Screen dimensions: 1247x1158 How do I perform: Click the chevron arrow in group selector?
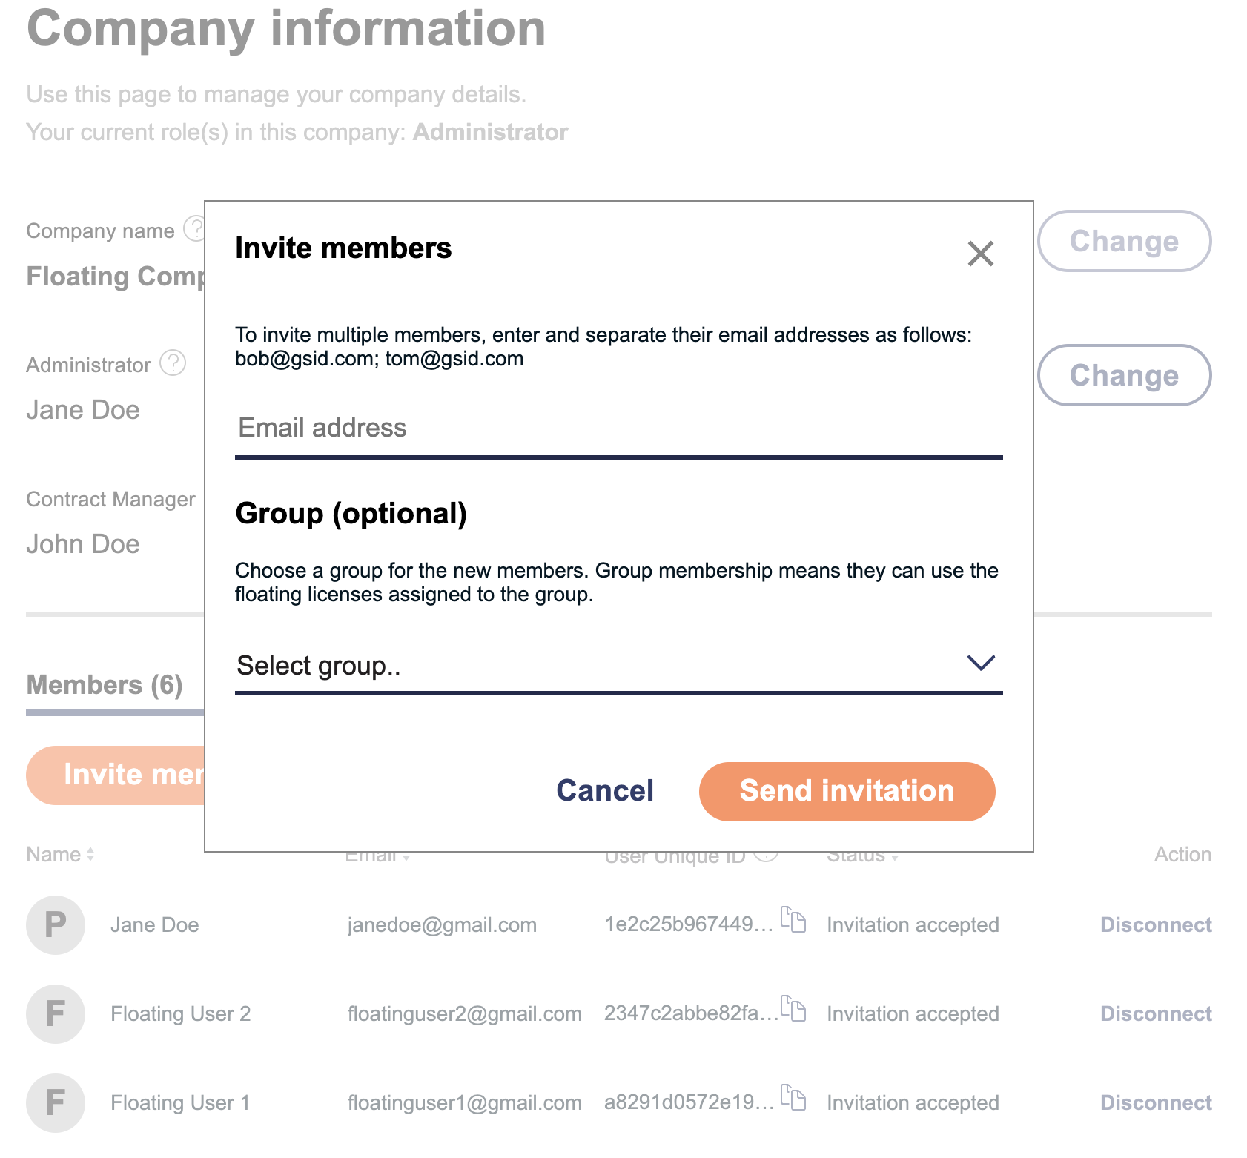980,663
